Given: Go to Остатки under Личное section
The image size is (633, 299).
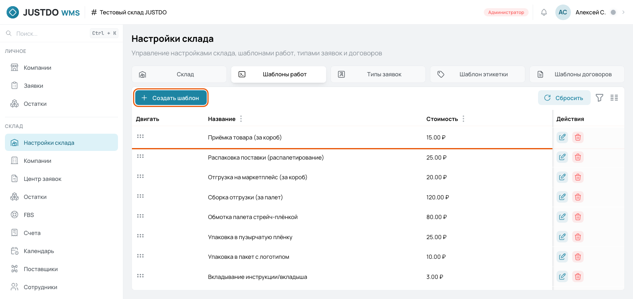Looking at the screenshot, I should (61, 104).
